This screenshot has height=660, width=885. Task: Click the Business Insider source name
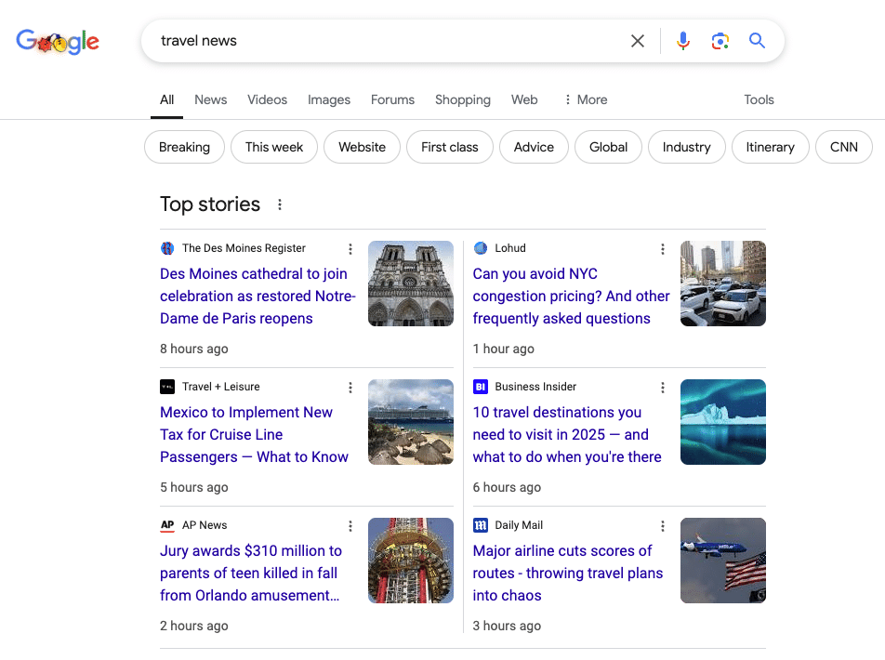pyautogui.click(x=535, y=387)
